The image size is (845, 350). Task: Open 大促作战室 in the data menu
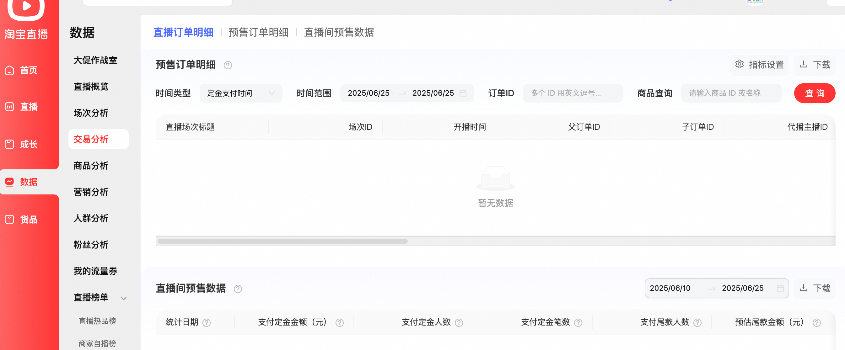point(95,60)
